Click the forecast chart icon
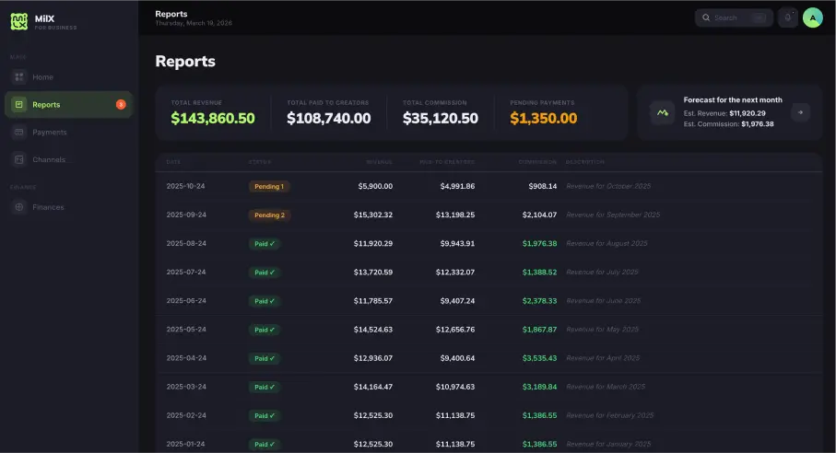Viewport: 836px width, 453px height. point(662,112)
